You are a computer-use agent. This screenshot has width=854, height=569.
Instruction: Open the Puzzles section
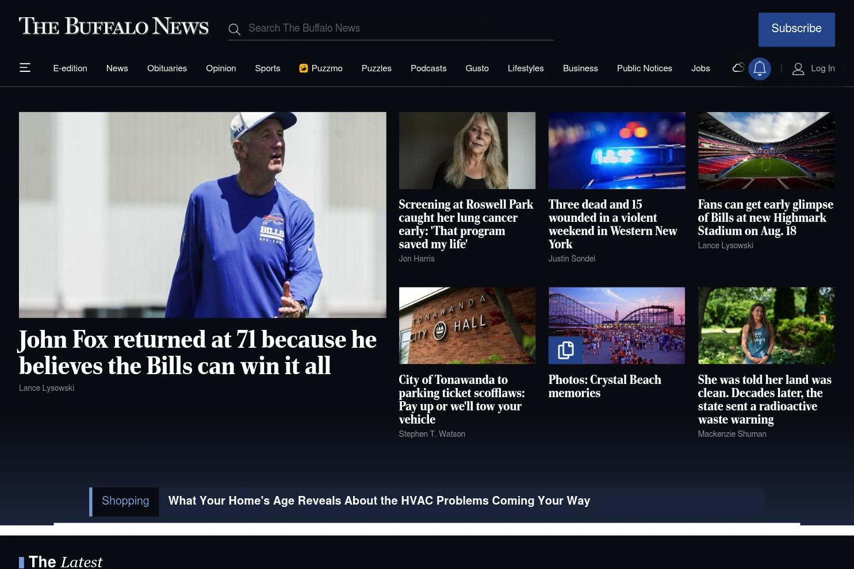[377, 68]
